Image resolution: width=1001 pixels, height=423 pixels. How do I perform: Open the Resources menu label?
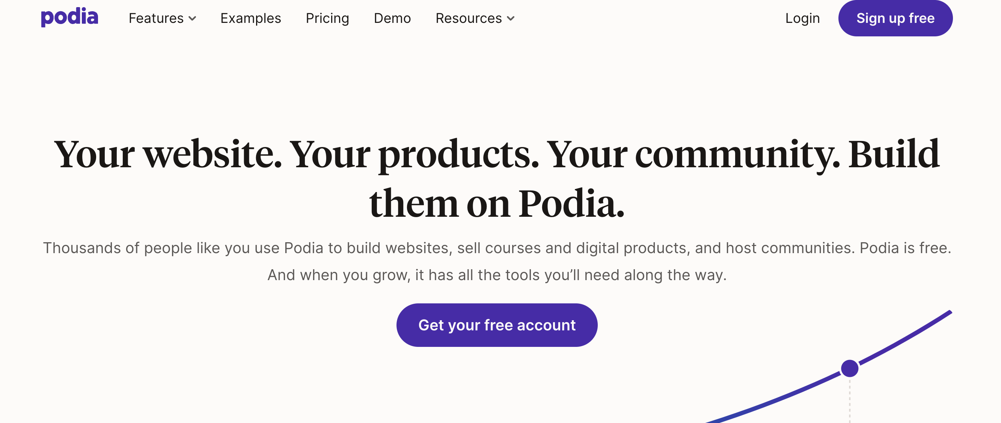[468, 18]
